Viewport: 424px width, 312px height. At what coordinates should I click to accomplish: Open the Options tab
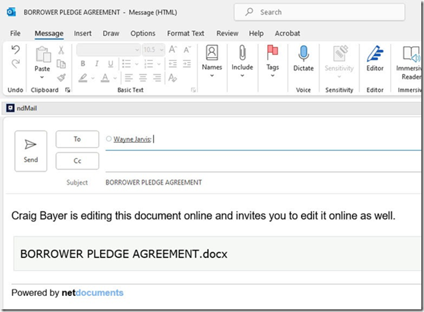142,33
